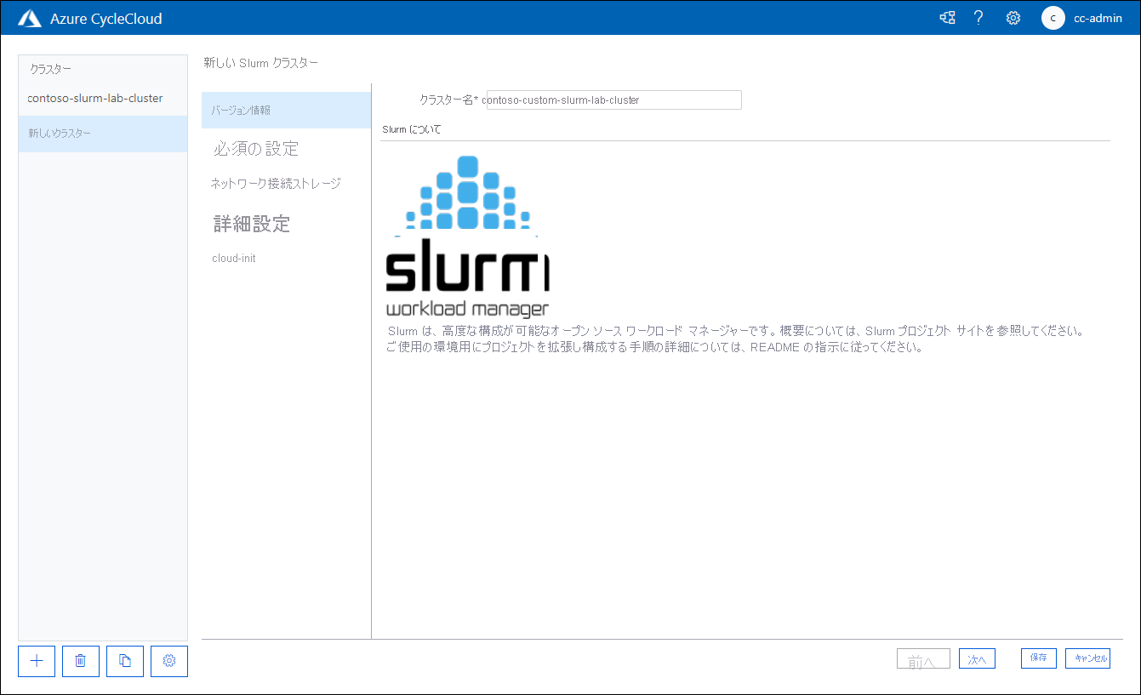Open the help question mark icon
The width and height of the screenshot is (1141, 695).
[x=978, y=17]
